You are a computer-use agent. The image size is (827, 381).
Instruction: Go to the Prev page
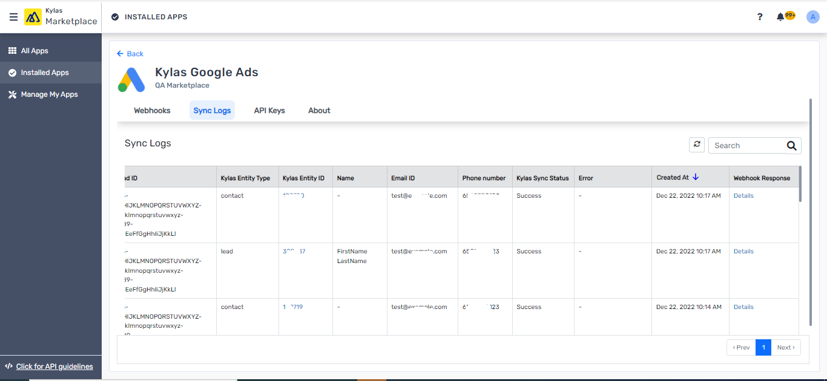741,347
